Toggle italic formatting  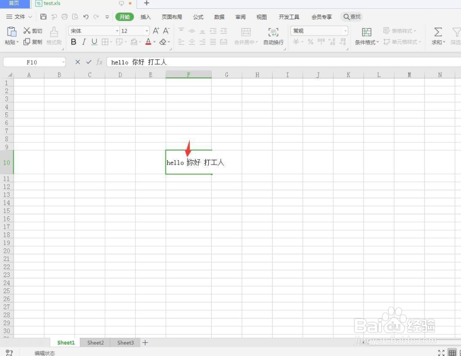click(x=83, y=42)
